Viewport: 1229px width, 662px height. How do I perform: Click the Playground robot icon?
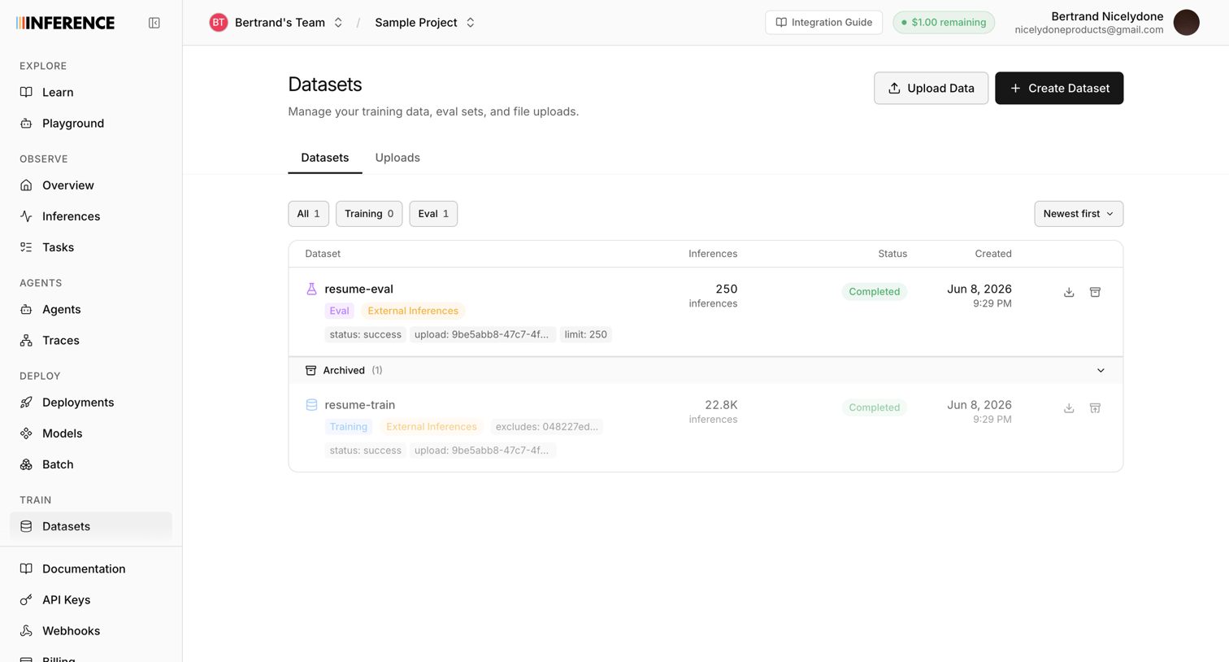pos(26,124)
